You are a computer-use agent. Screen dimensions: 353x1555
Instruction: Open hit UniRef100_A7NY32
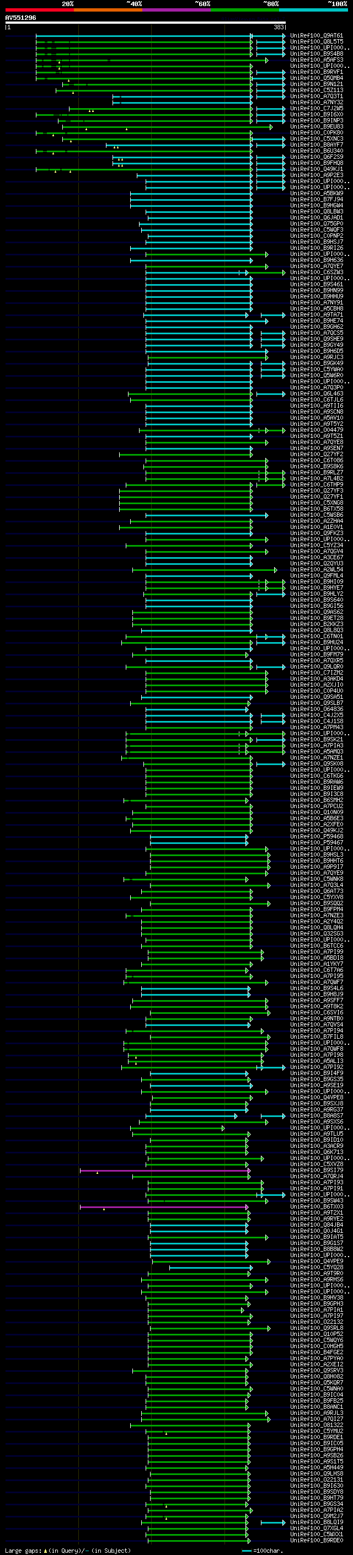click(x=317, y=102)
